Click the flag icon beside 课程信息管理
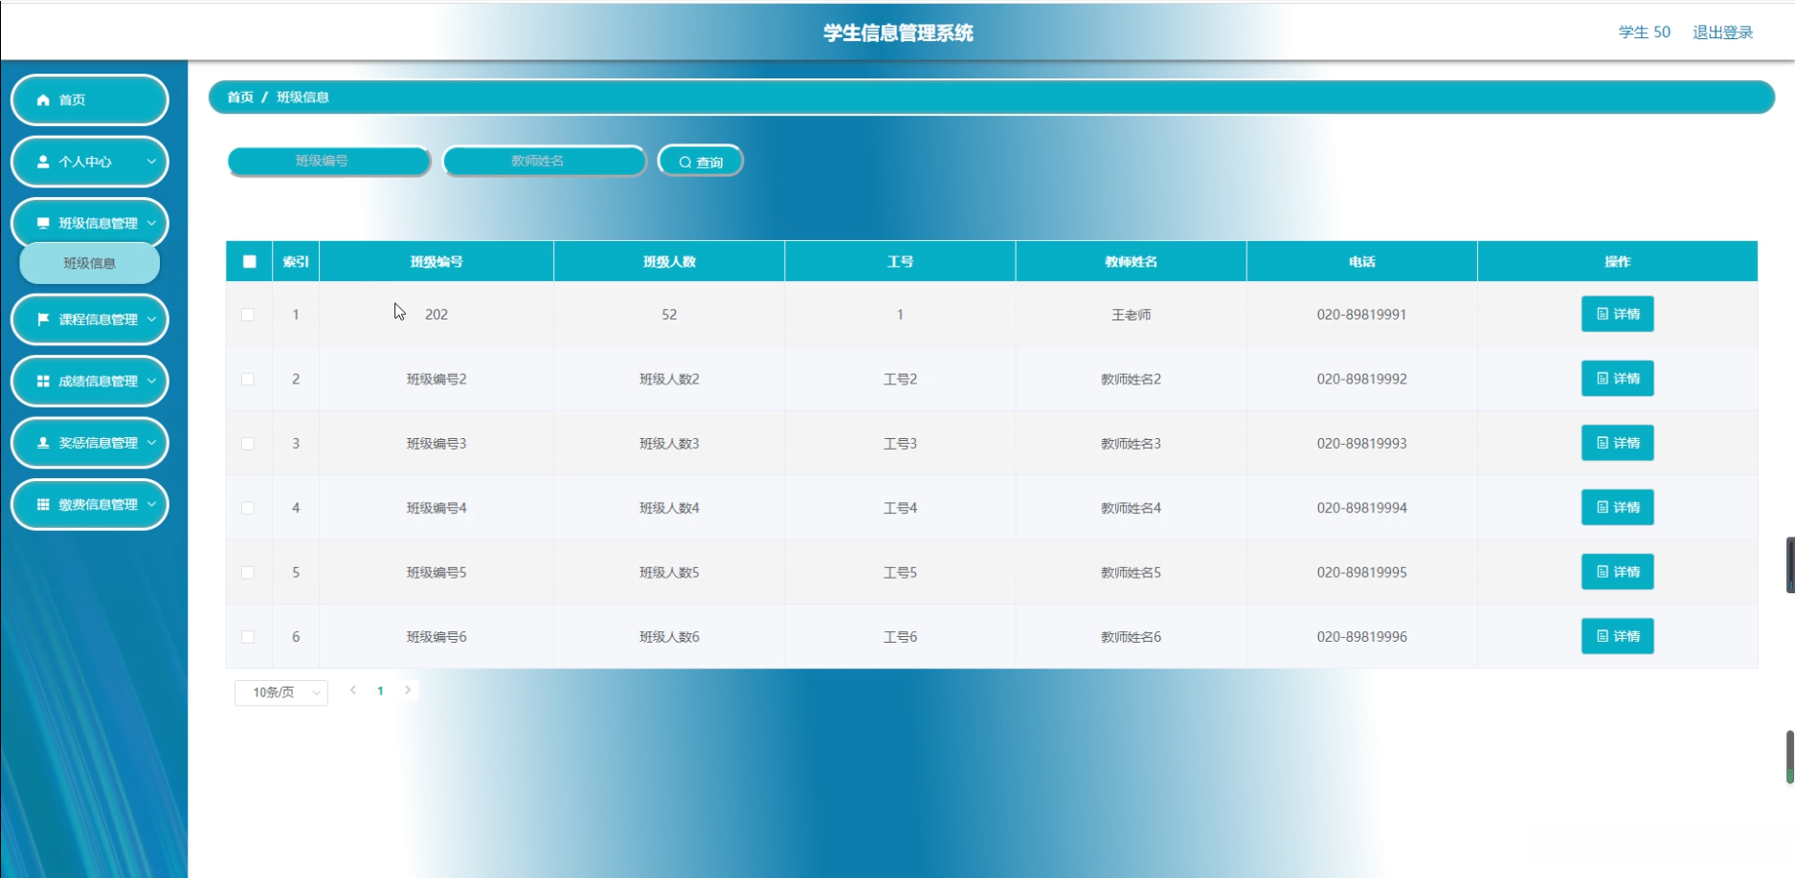1795x878 pixels. (x=43, y=319)
